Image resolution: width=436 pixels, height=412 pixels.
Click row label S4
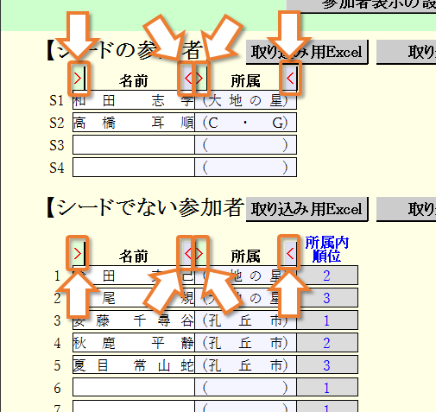coord(56,168)
